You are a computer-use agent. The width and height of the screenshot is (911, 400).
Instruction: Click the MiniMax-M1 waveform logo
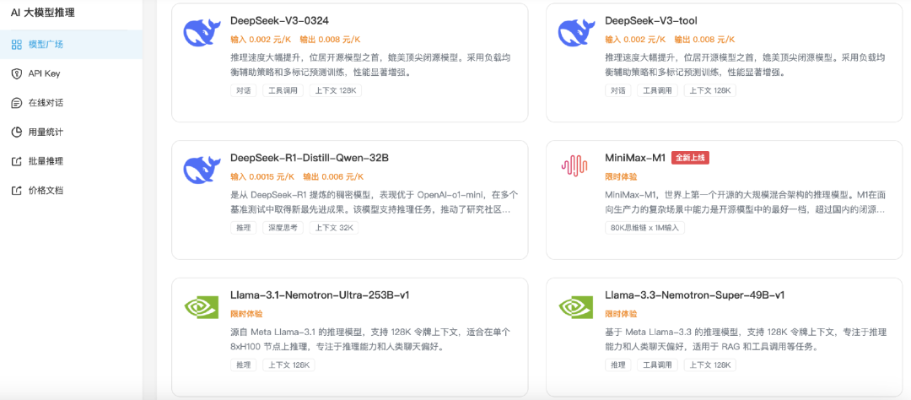(574, 165)
